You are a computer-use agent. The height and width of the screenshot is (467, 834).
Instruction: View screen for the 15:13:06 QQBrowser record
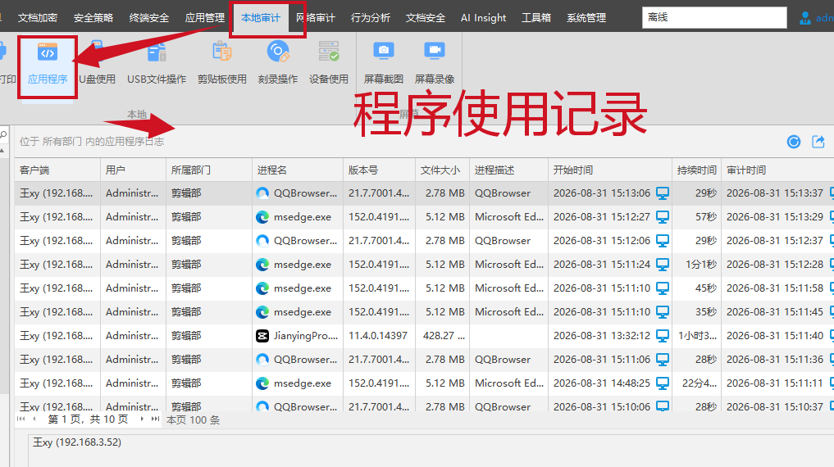coord(663,193)
